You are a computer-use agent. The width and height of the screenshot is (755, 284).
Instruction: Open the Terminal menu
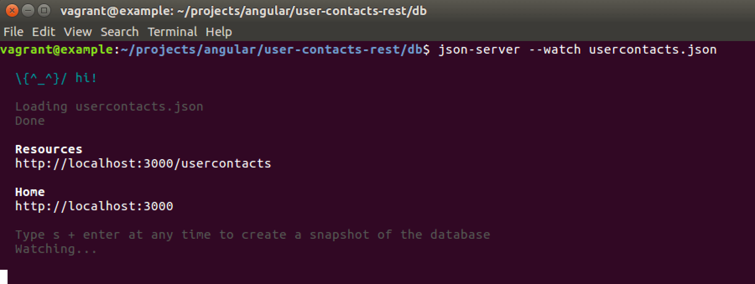pyautogui.click(x=172, y=31)
